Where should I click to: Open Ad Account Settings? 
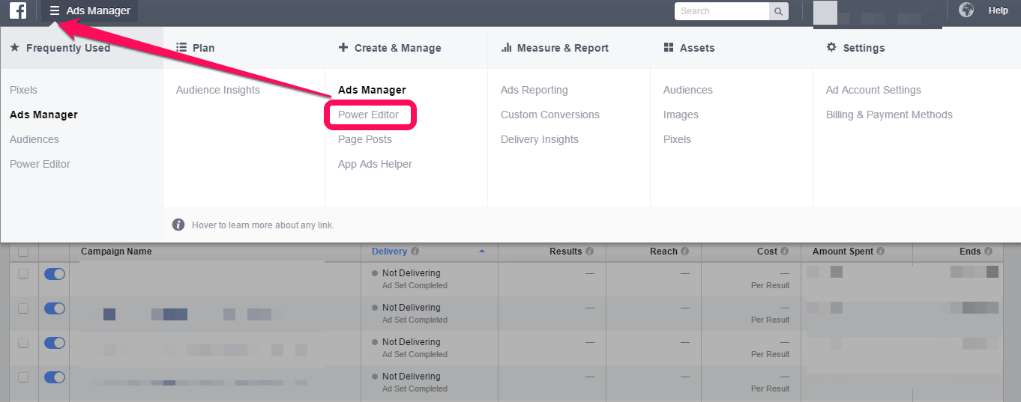(873, 90)
